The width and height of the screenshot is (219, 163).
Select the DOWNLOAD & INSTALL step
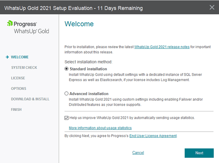point(30,99)
